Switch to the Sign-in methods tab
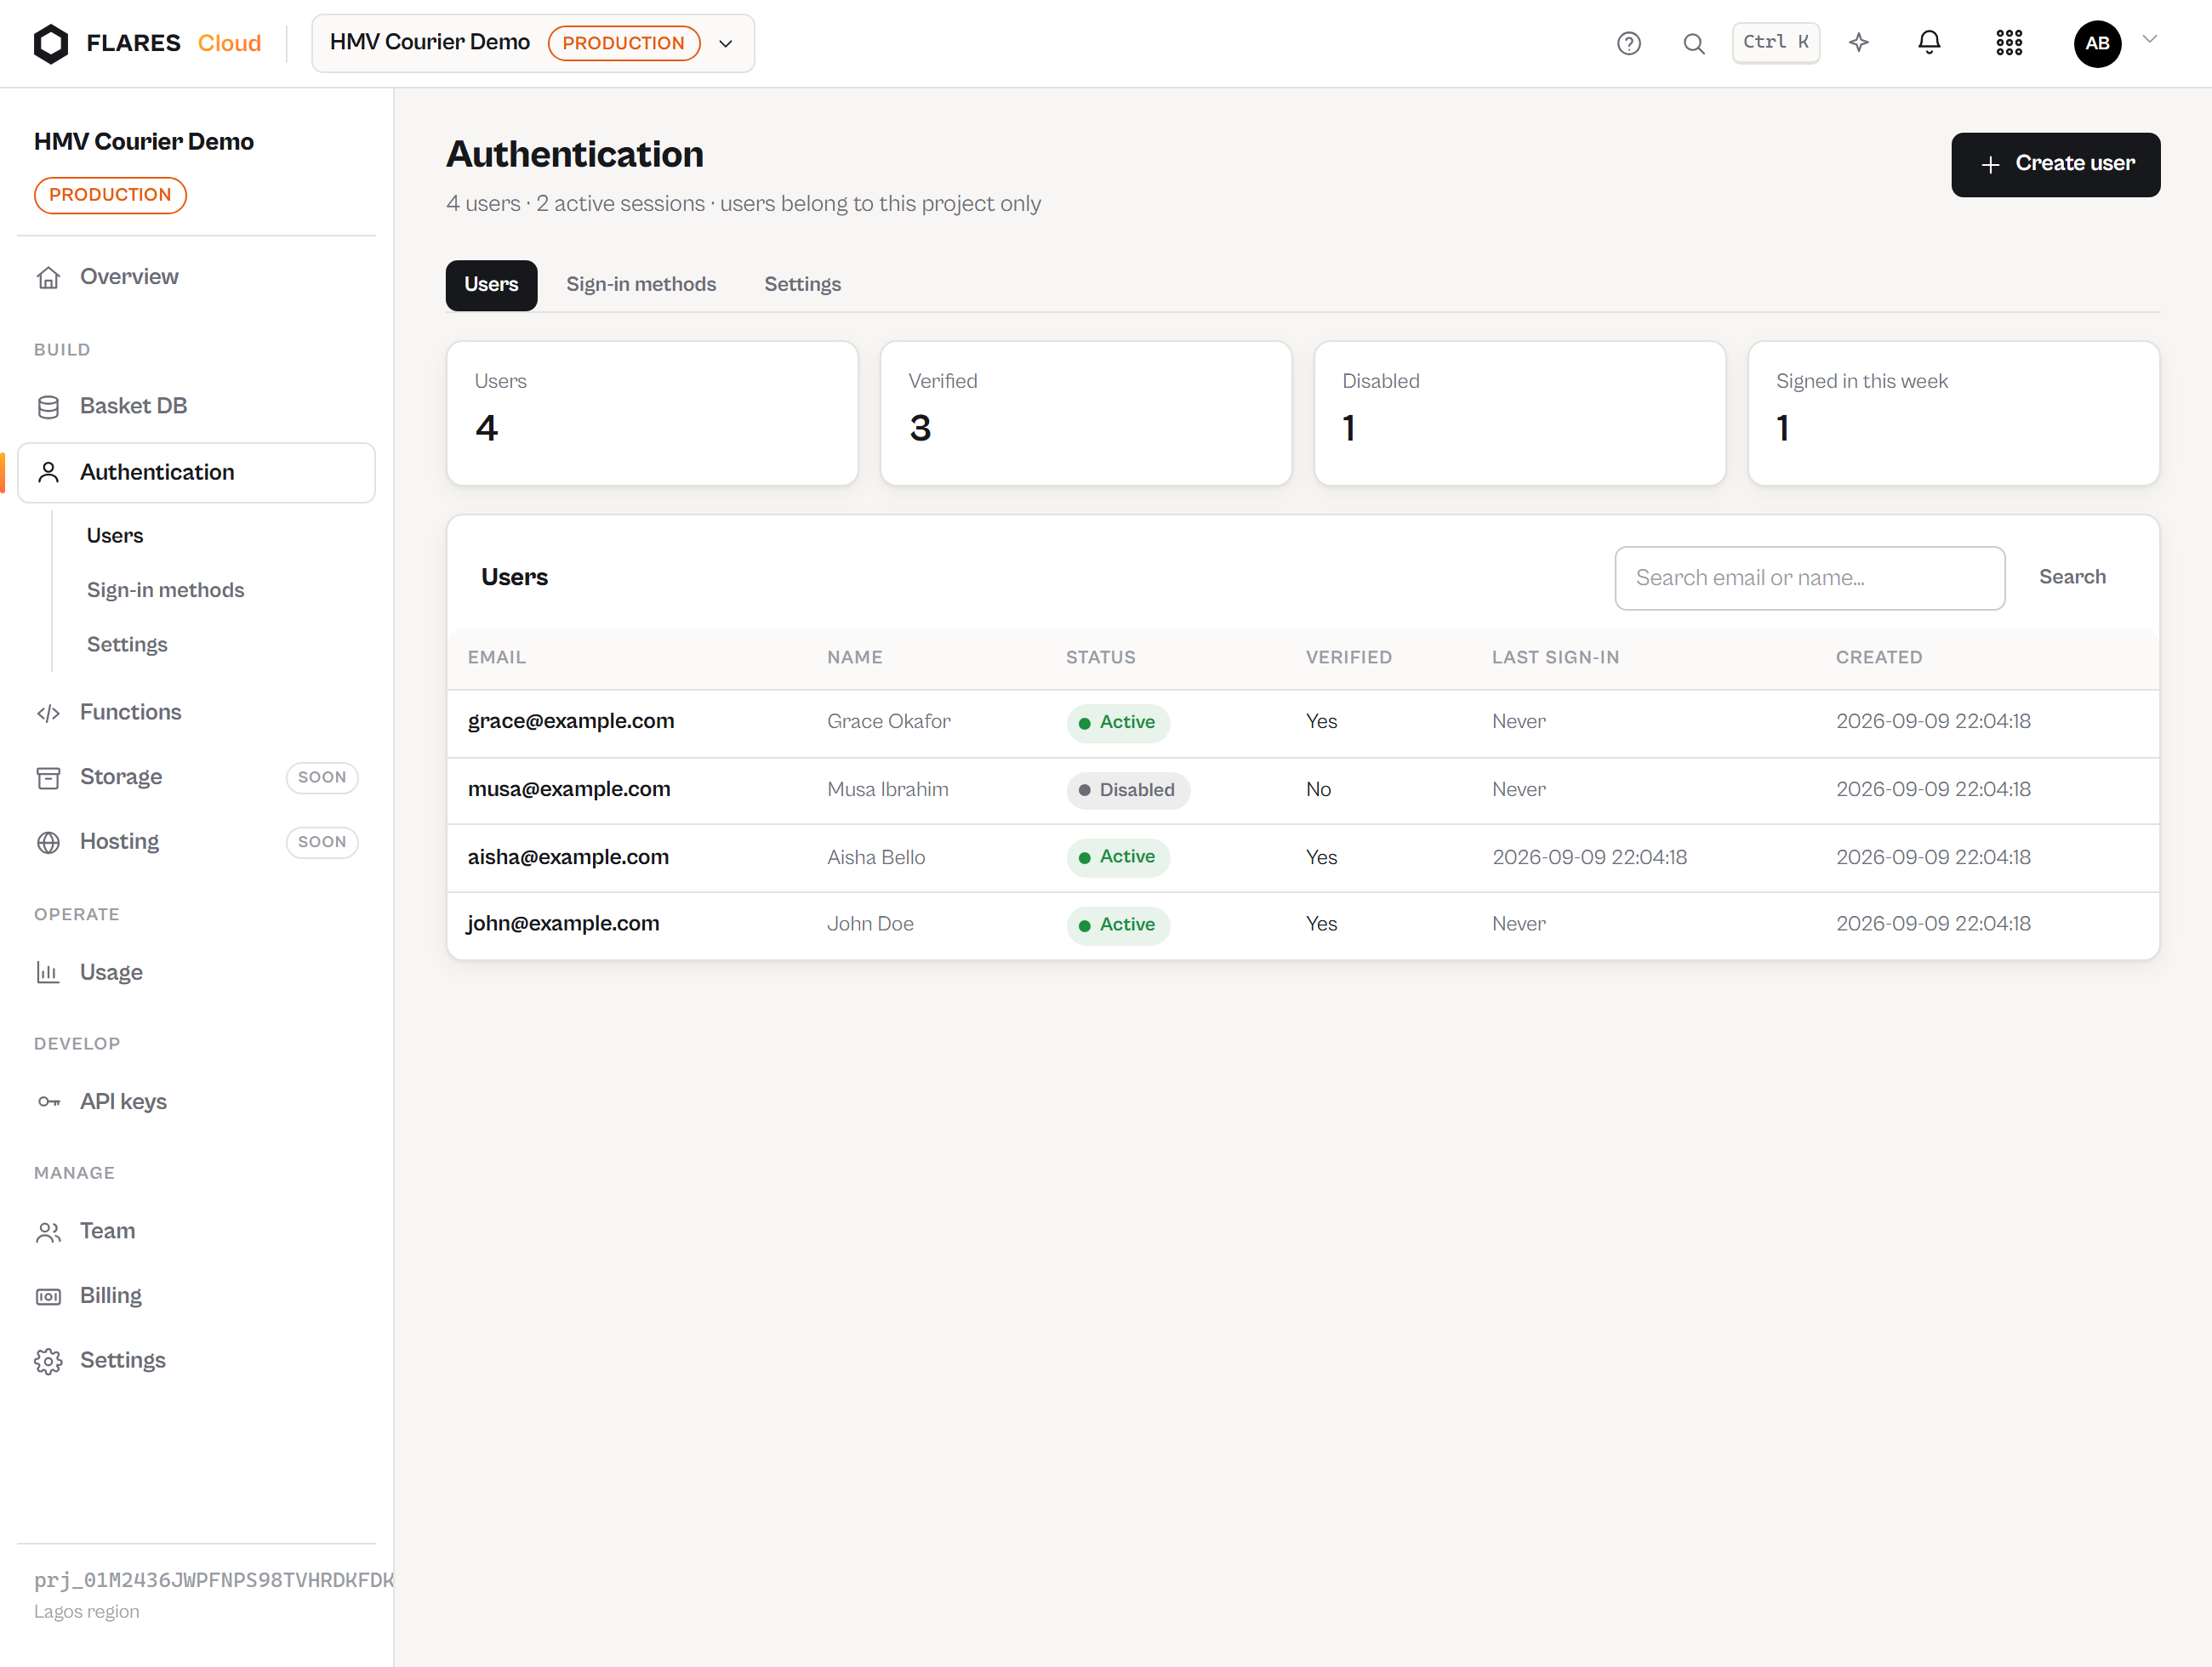This screenshot has width=2212, height=1667. [x=641, y=285]
